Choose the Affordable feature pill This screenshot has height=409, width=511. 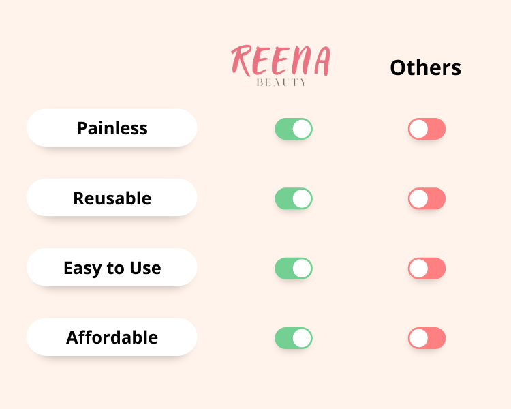112,337
